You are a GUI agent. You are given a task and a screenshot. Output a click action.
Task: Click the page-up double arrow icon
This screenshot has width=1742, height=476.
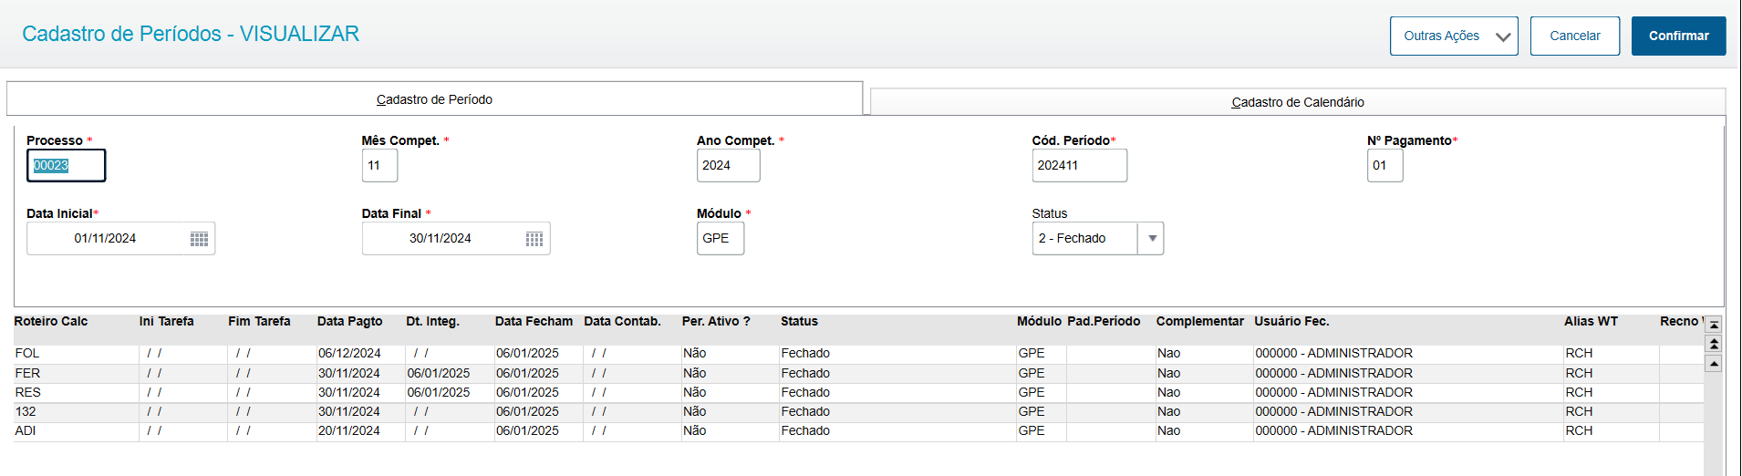point(1714,344)
